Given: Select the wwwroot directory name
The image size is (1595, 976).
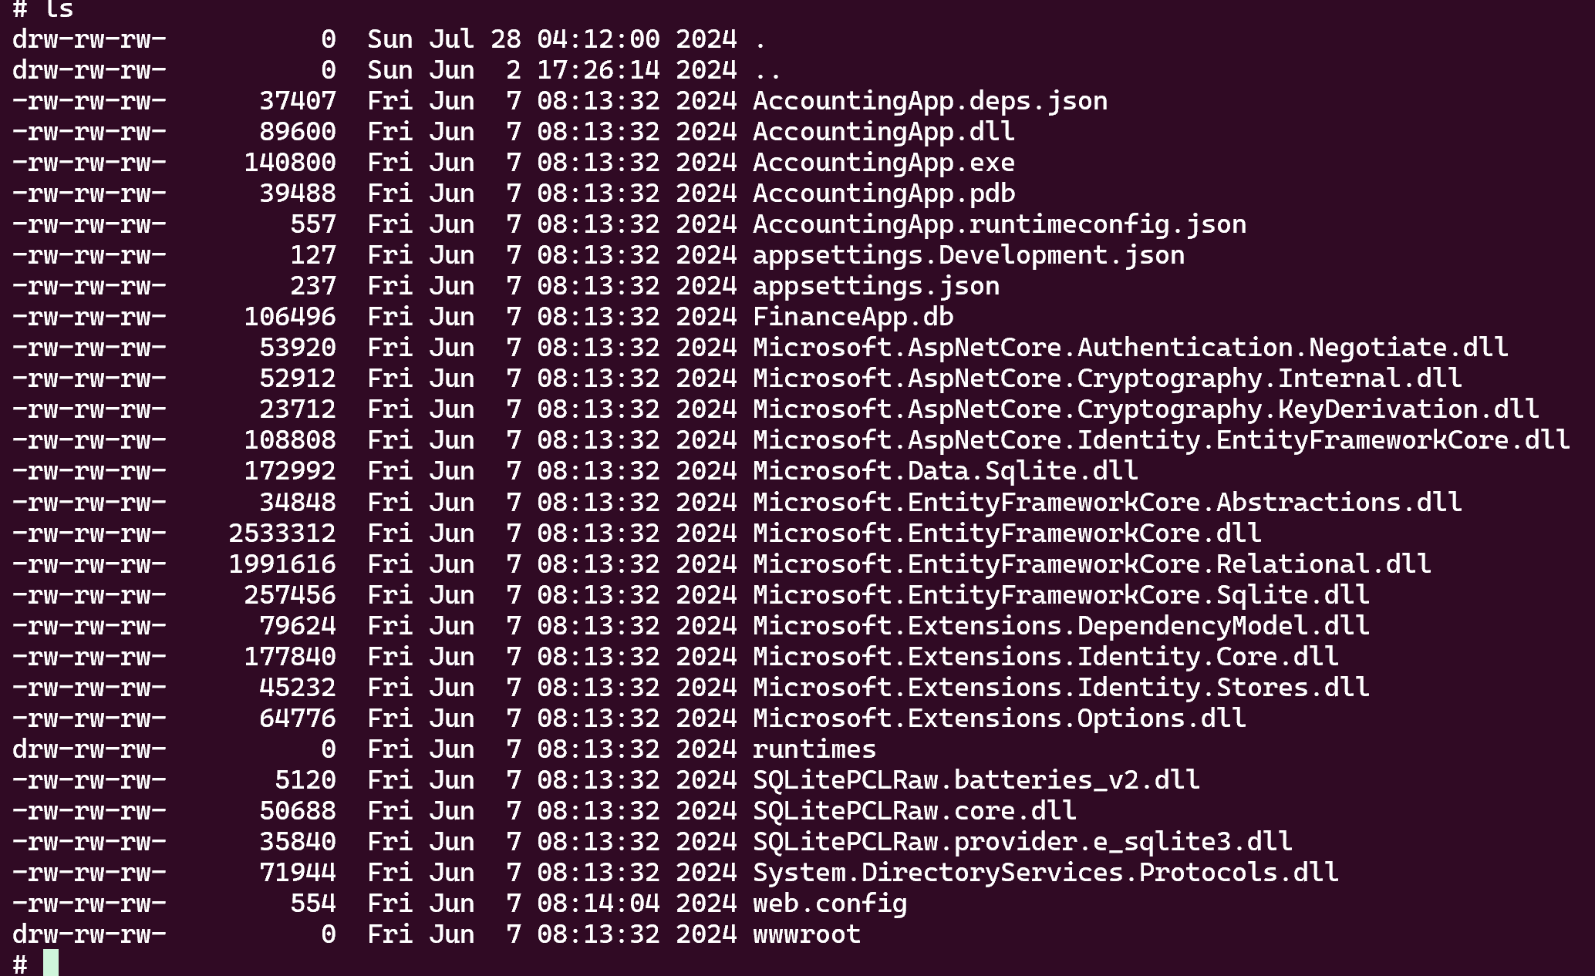Looking at the screenshot, I should click(807, 934).
